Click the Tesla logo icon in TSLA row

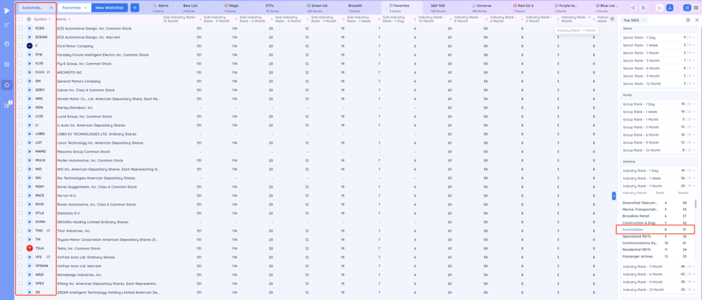coord(29,248)
